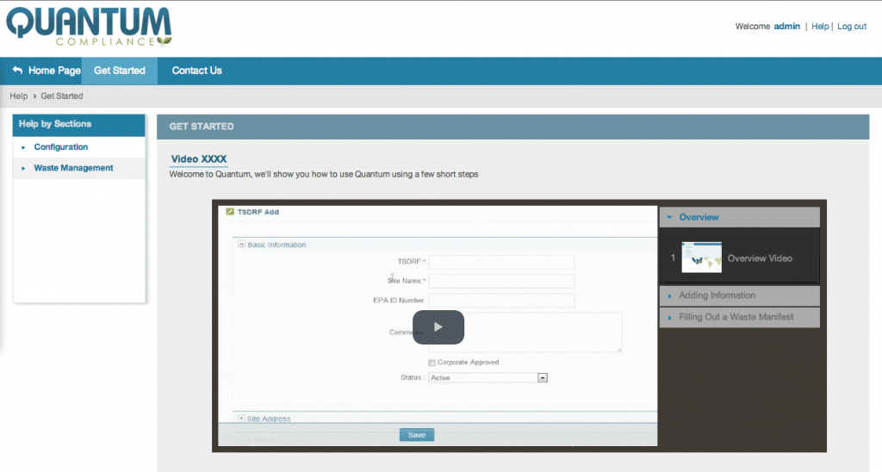Click the EPA ID Number field
The image size is (882, 472).
tap(501, 301)
